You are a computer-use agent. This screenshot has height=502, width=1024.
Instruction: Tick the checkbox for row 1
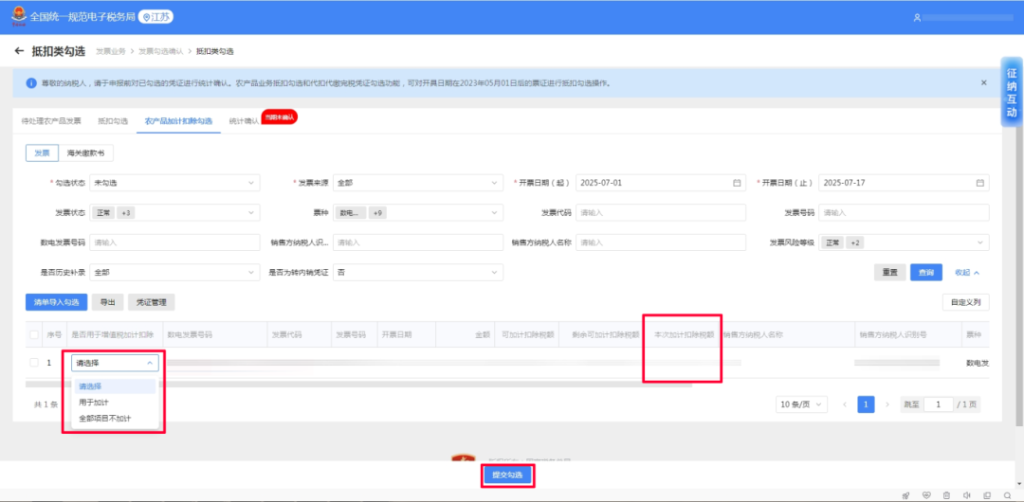tap(34, 363)
